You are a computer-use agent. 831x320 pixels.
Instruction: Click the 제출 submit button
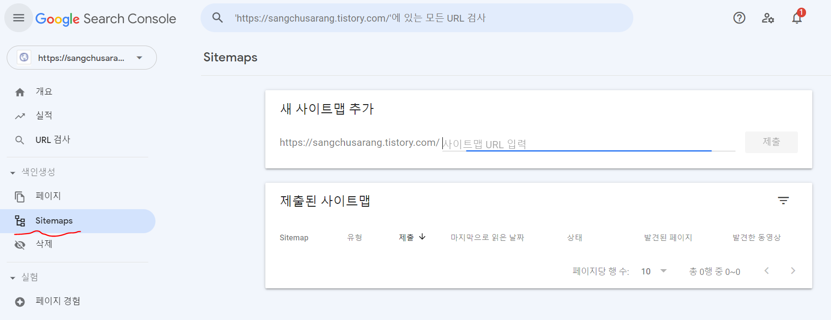[772, 142]
